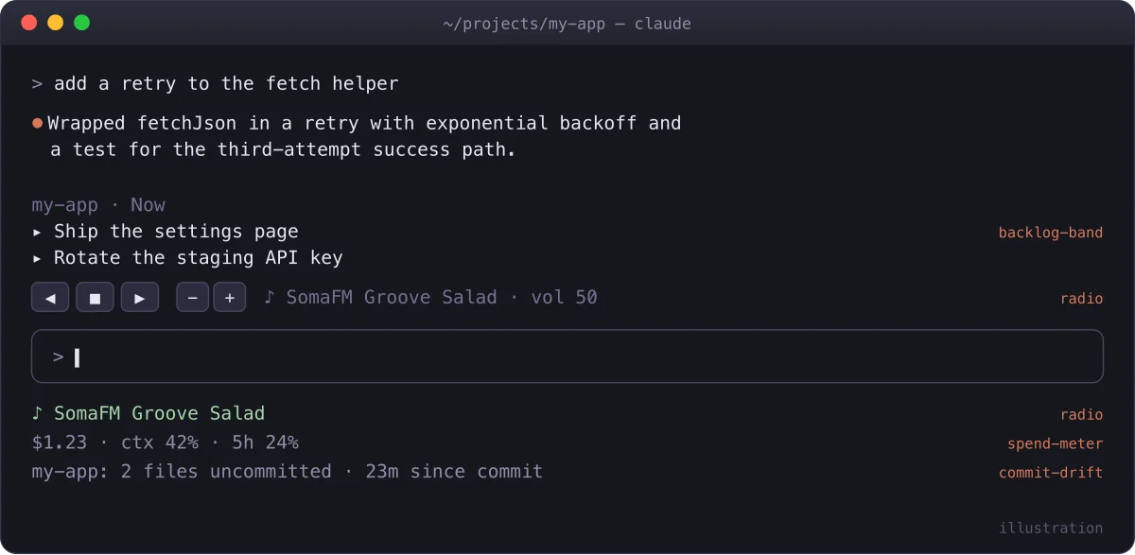Click the radio label beside the player controls
Screen dimensions: 1135x555
(1082, 299)
